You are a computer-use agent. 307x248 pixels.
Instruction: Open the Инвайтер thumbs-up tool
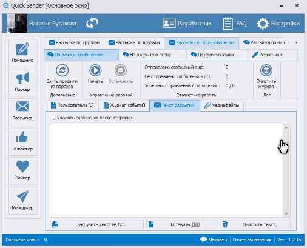pos(22,141)
